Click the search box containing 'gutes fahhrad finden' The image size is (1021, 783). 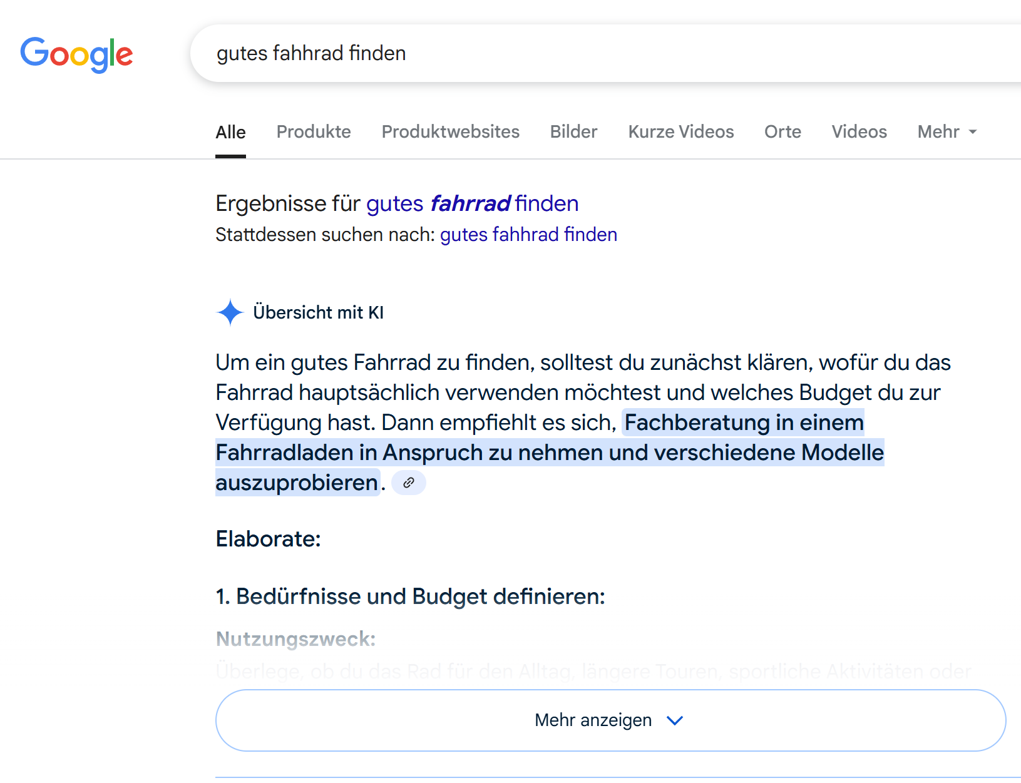coord(605,53)
